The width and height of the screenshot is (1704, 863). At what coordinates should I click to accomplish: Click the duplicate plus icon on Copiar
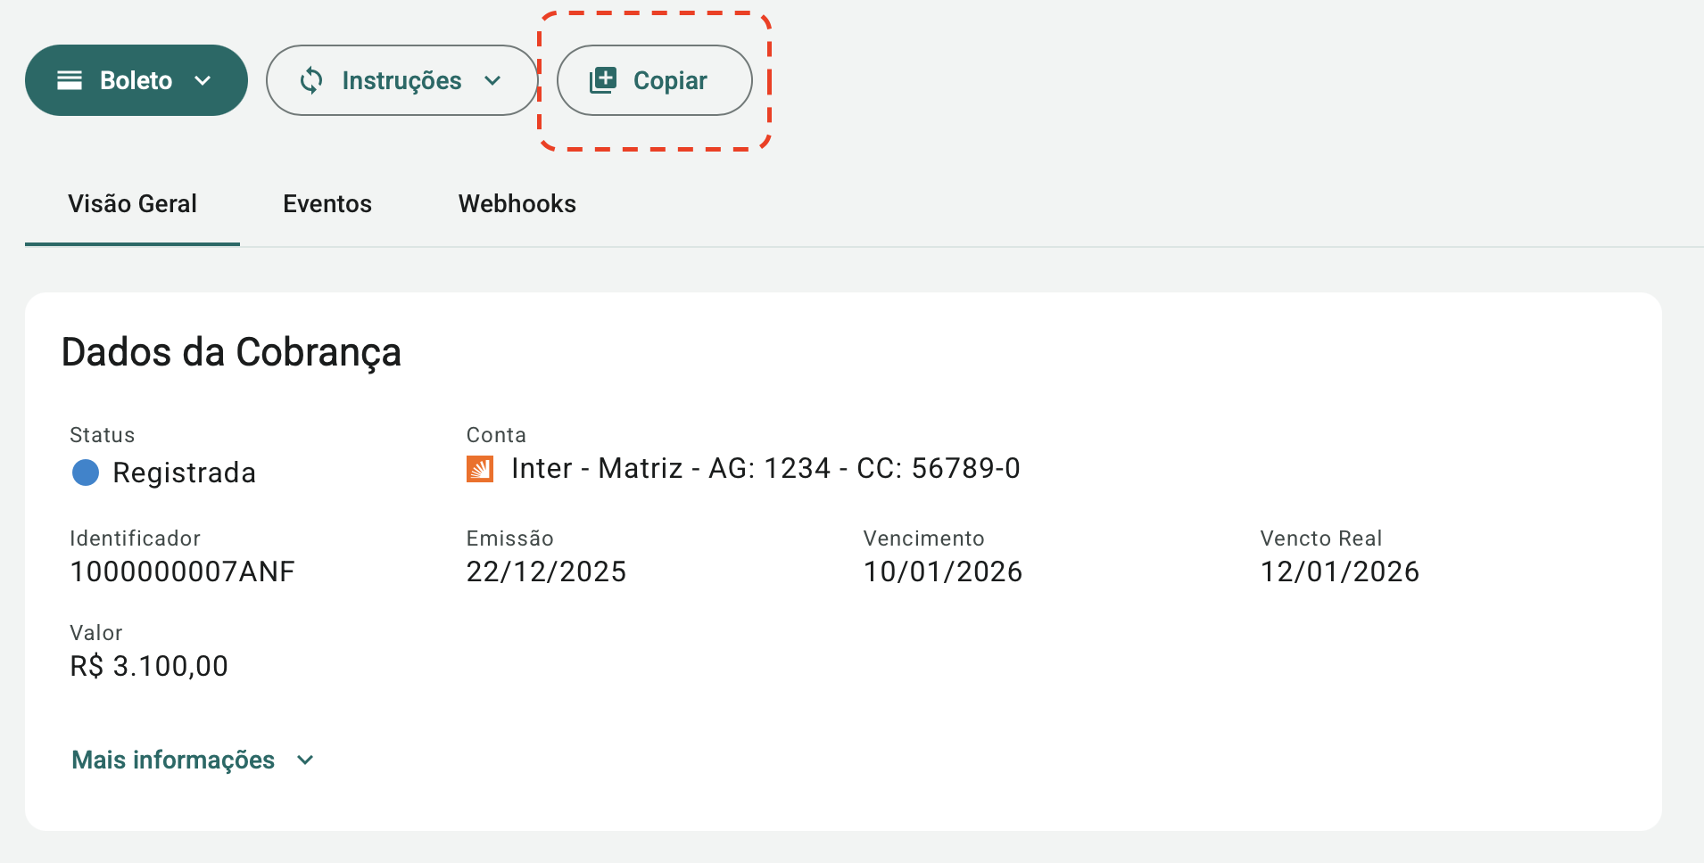click(603, 80)
